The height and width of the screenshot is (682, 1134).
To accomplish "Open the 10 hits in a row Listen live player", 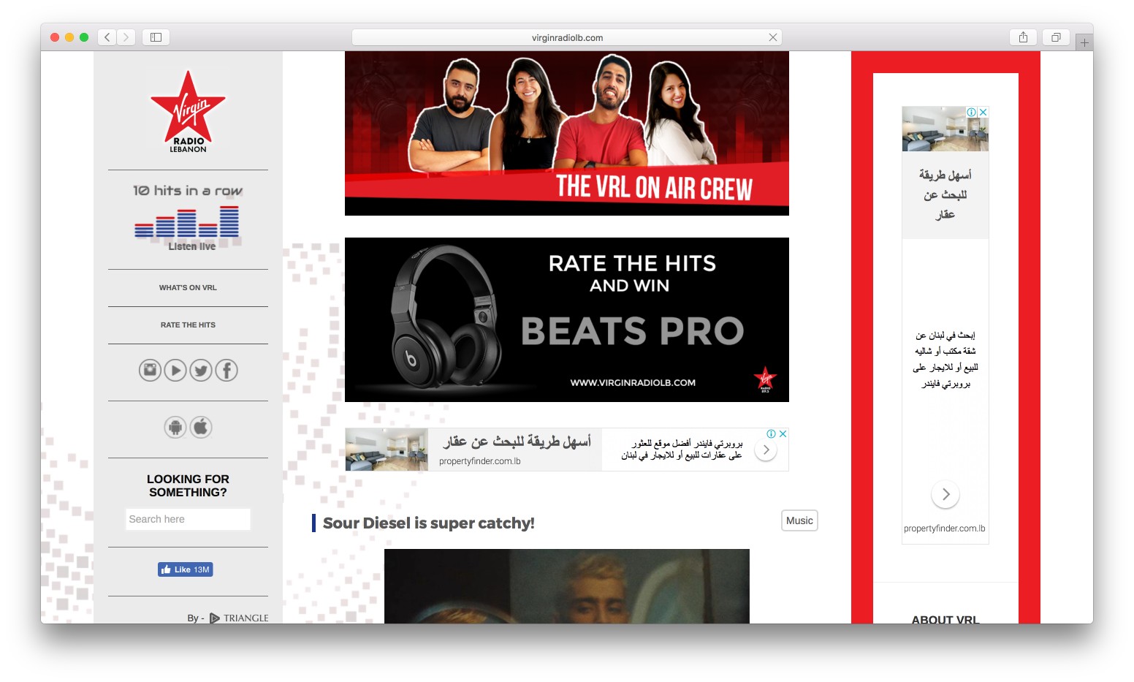I will click(x=188, y=218).
